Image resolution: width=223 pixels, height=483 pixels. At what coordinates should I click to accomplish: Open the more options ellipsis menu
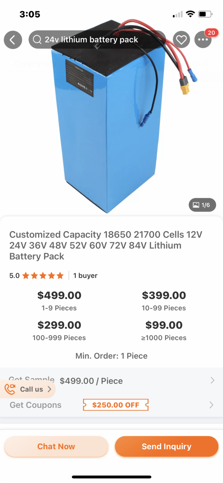coord(203,40)
